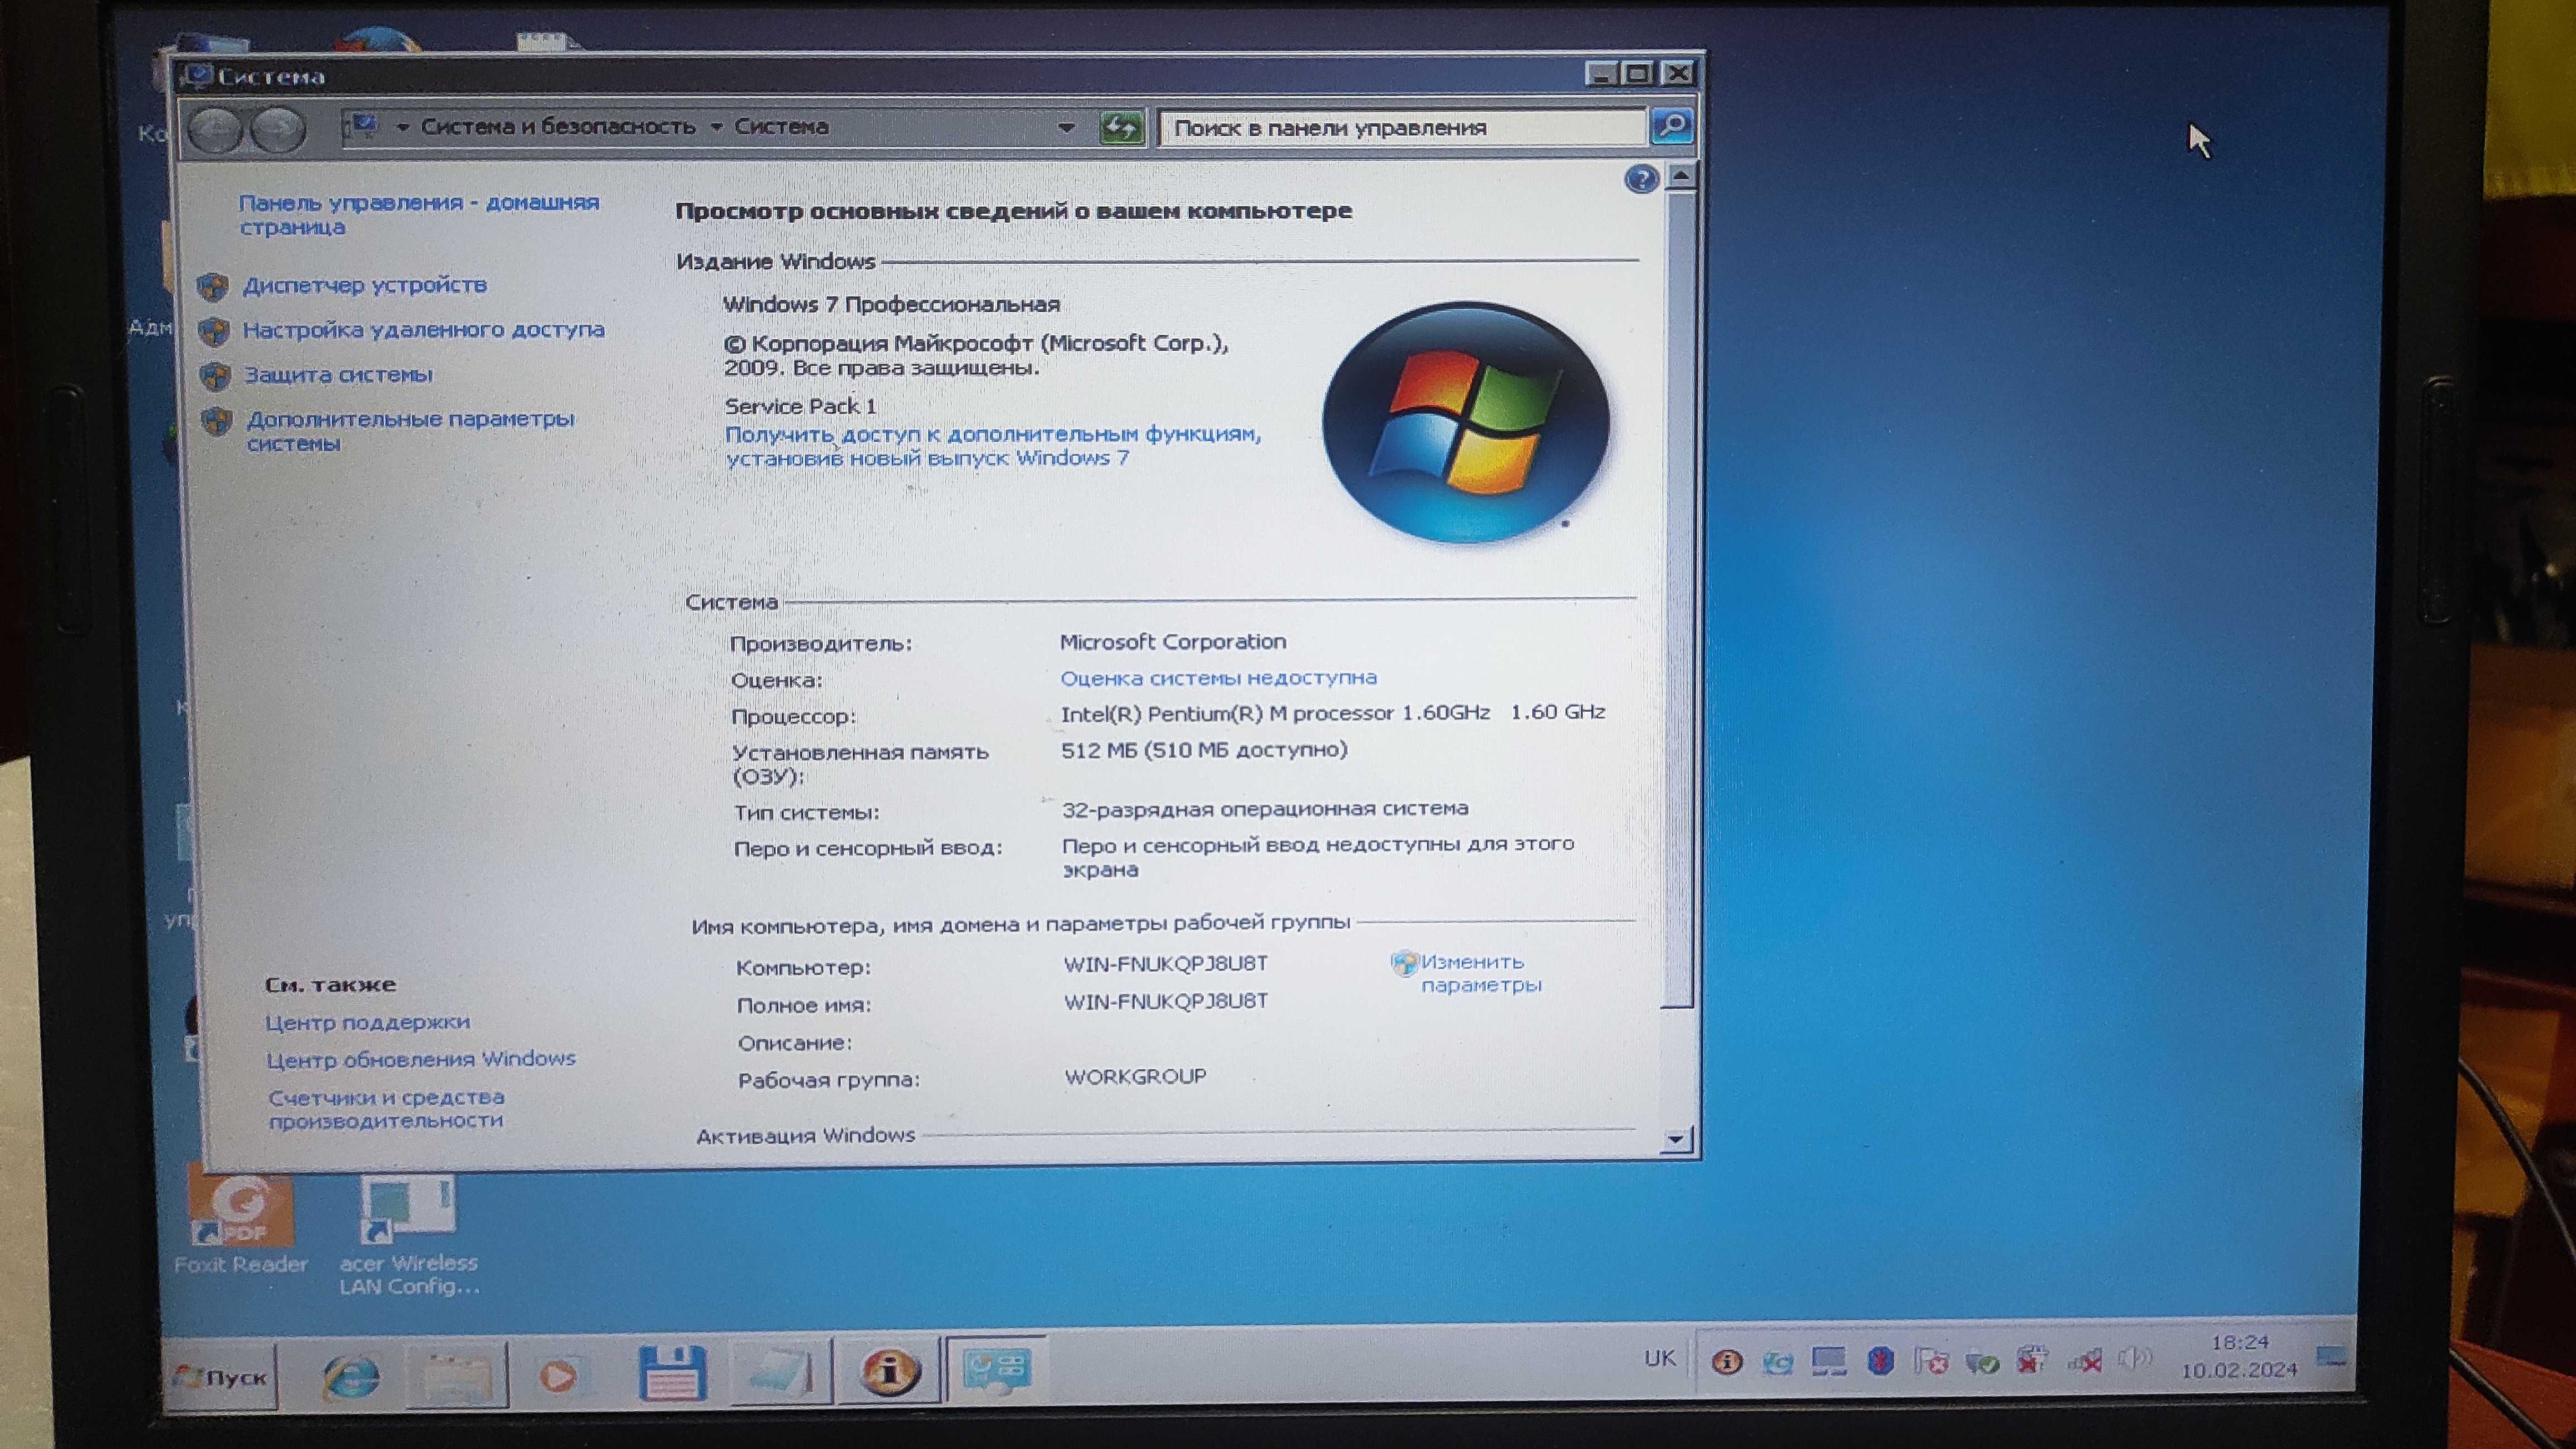The height and width of the screenshot is (1449, 2576).
Task: Click the shield icon beside Настройка удаленного доступа
Action: [x=213, y=331]
